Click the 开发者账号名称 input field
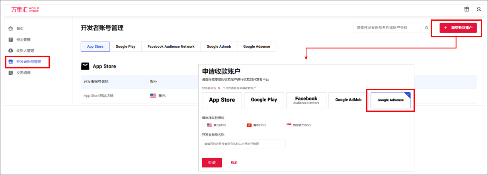This screenshot has width=488, height=175. pos(244,144)
